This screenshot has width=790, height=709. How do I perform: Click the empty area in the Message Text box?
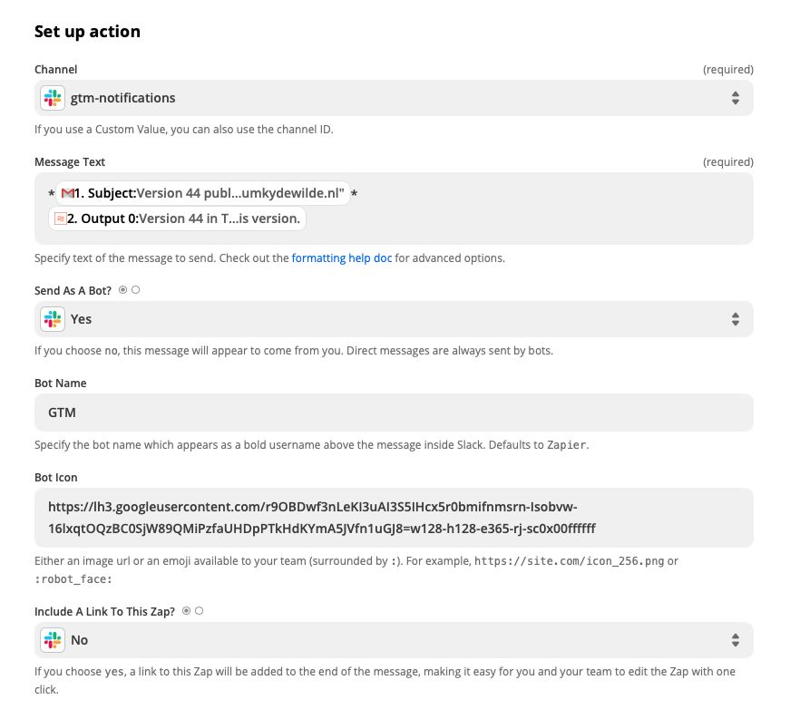click(544, 219)
